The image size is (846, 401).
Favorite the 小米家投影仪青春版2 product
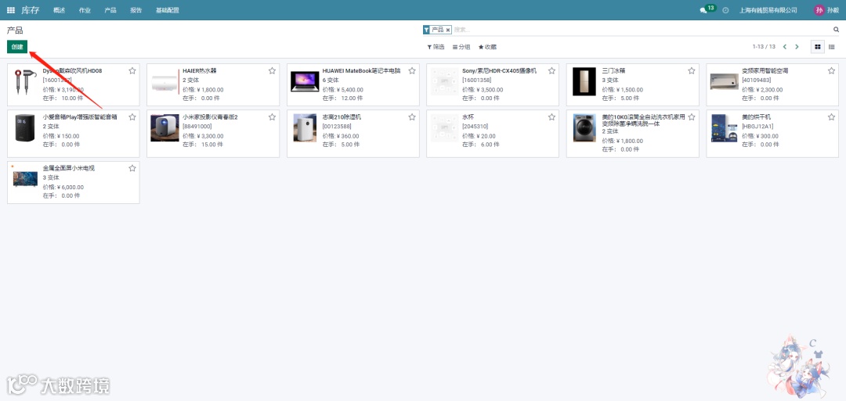[272, 116]
